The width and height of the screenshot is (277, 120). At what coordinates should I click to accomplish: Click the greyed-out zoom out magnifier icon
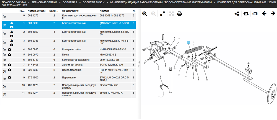153,14
